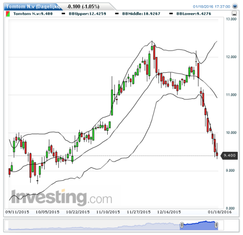
Task: Click the 8.000 price axis label
Action: 230,208
